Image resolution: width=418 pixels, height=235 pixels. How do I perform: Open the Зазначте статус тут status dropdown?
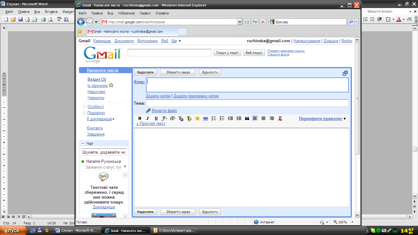pos(125,167)
